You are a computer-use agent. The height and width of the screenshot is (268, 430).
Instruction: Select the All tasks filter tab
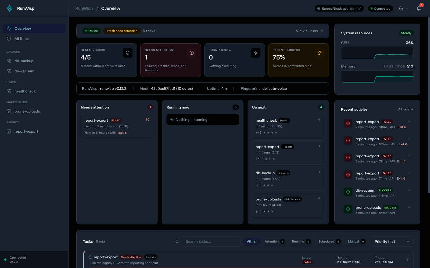(252, 241)
